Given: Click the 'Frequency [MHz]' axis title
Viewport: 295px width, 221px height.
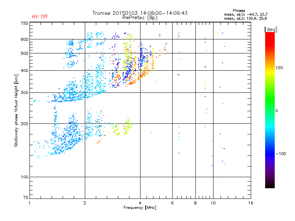Looking at the screenshot, I should click(140, 207).
